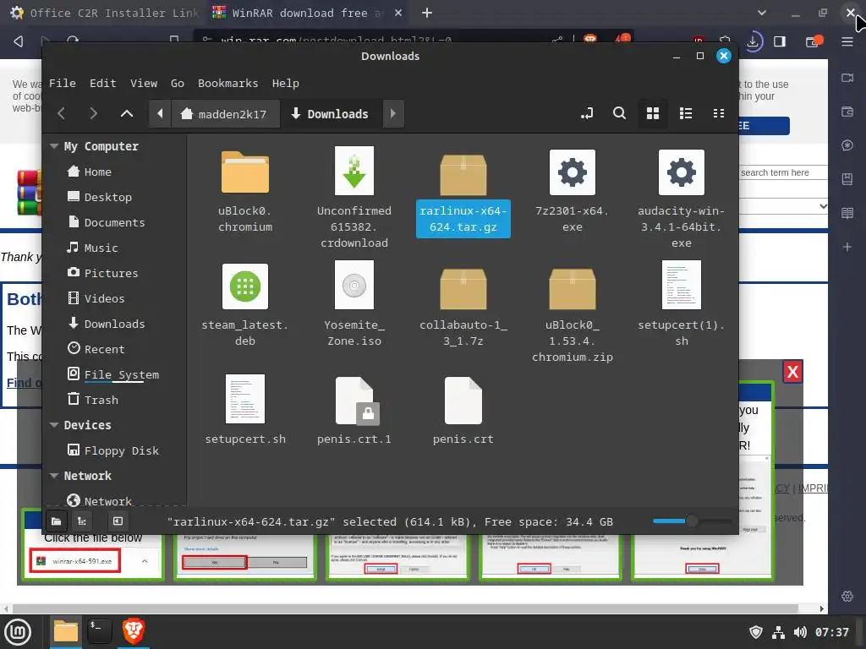Select the setupcert.sh script file
Image resolution: width=866 pixels, height=649 pixels.
(245, 410)
